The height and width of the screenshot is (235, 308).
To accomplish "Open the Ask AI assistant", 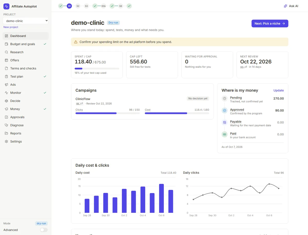I will point(291,6).
